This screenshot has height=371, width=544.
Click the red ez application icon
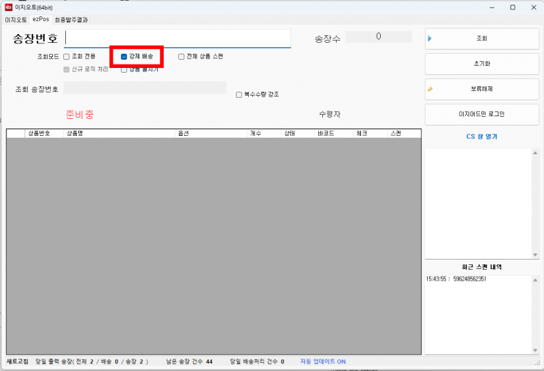coord(8,7)
